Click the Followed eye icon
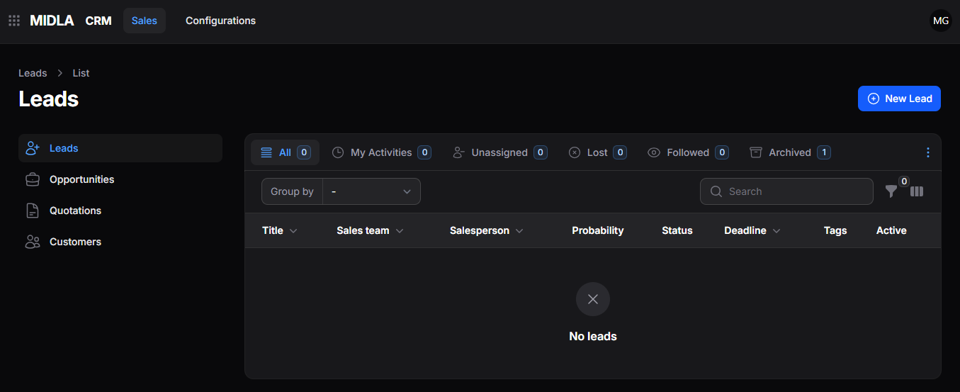The width and height of the screenshot is (960, 392). point(654,152)
